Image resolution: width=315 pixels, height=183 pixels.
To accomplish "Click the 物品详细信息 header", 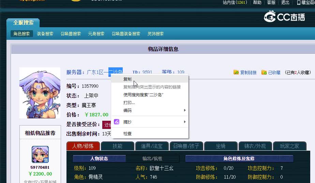I will (x=163, y=49).
